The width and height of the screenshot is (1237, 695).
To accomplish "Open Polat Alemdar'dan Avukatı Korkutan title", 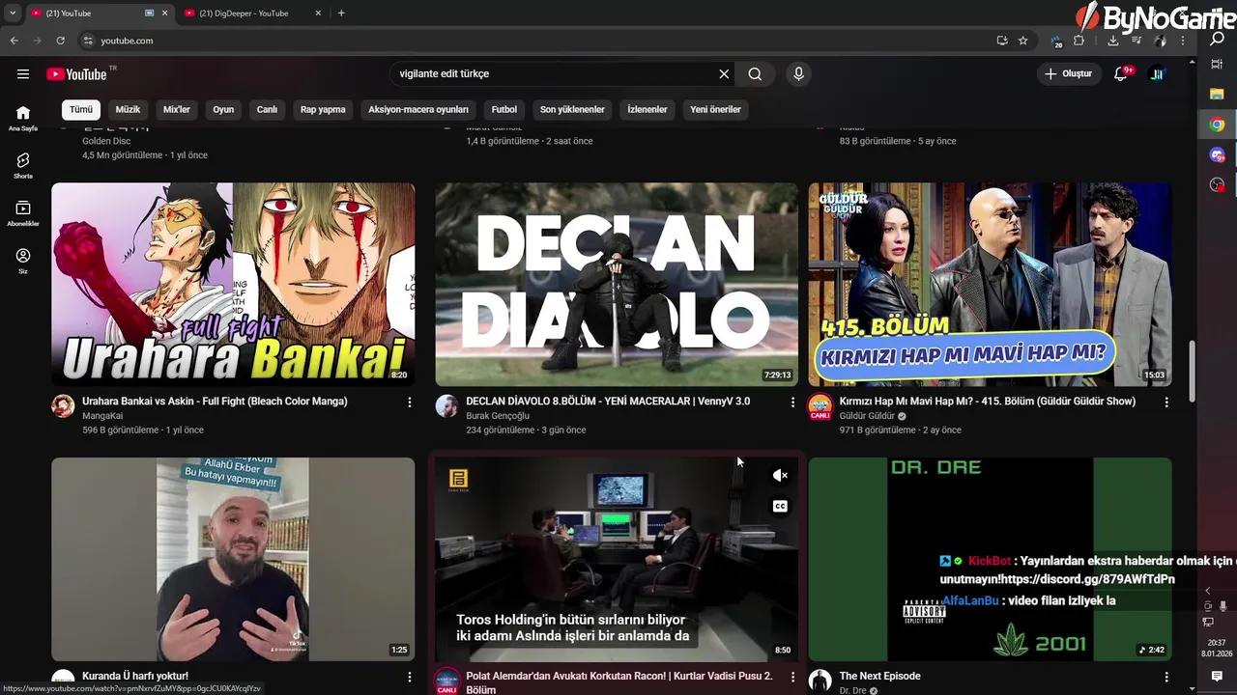I will 619,682.
